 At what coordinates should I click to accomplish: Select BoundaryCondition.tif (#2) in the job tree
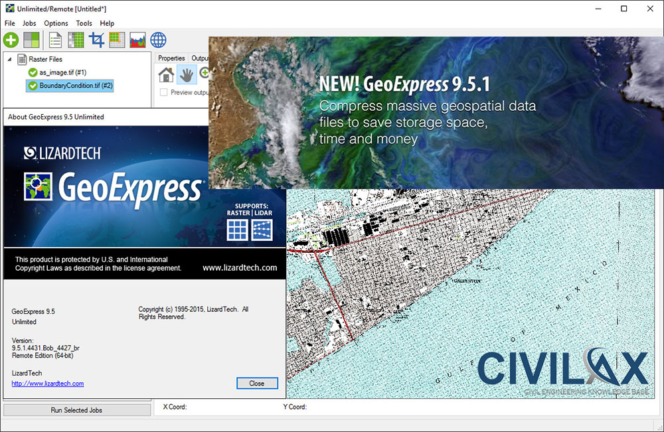click(76, 86)
